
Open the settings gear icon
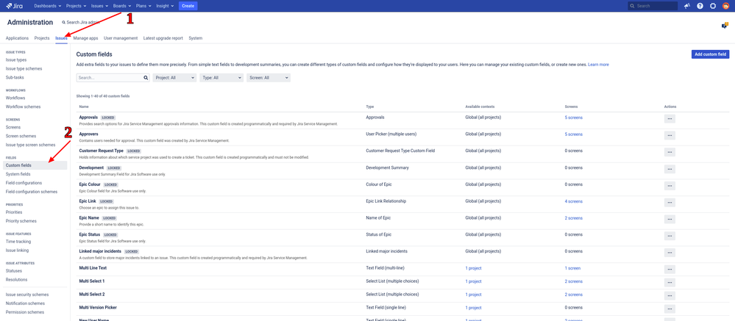click(713, 6)
